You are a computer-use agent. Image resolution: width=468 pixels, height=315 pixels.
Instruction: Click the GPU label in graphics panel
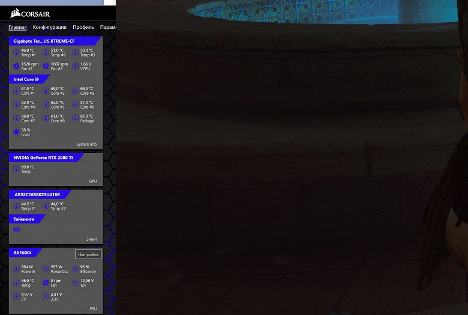[x=93, y=181]
